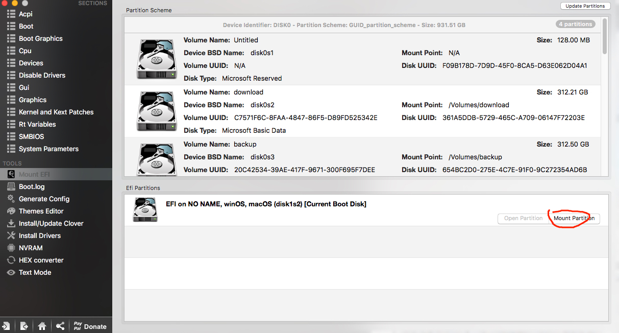Click the home icon in the bottom toolbar
The width and height of the screenshot is (619, 333).
coord(42,326)
